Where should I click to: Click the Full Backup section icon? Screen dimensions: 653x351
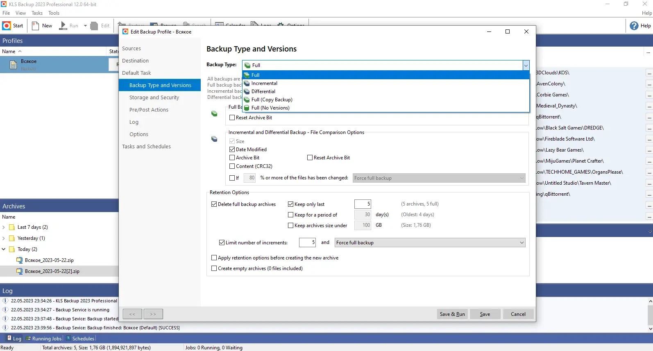click(x=214, y=114)
